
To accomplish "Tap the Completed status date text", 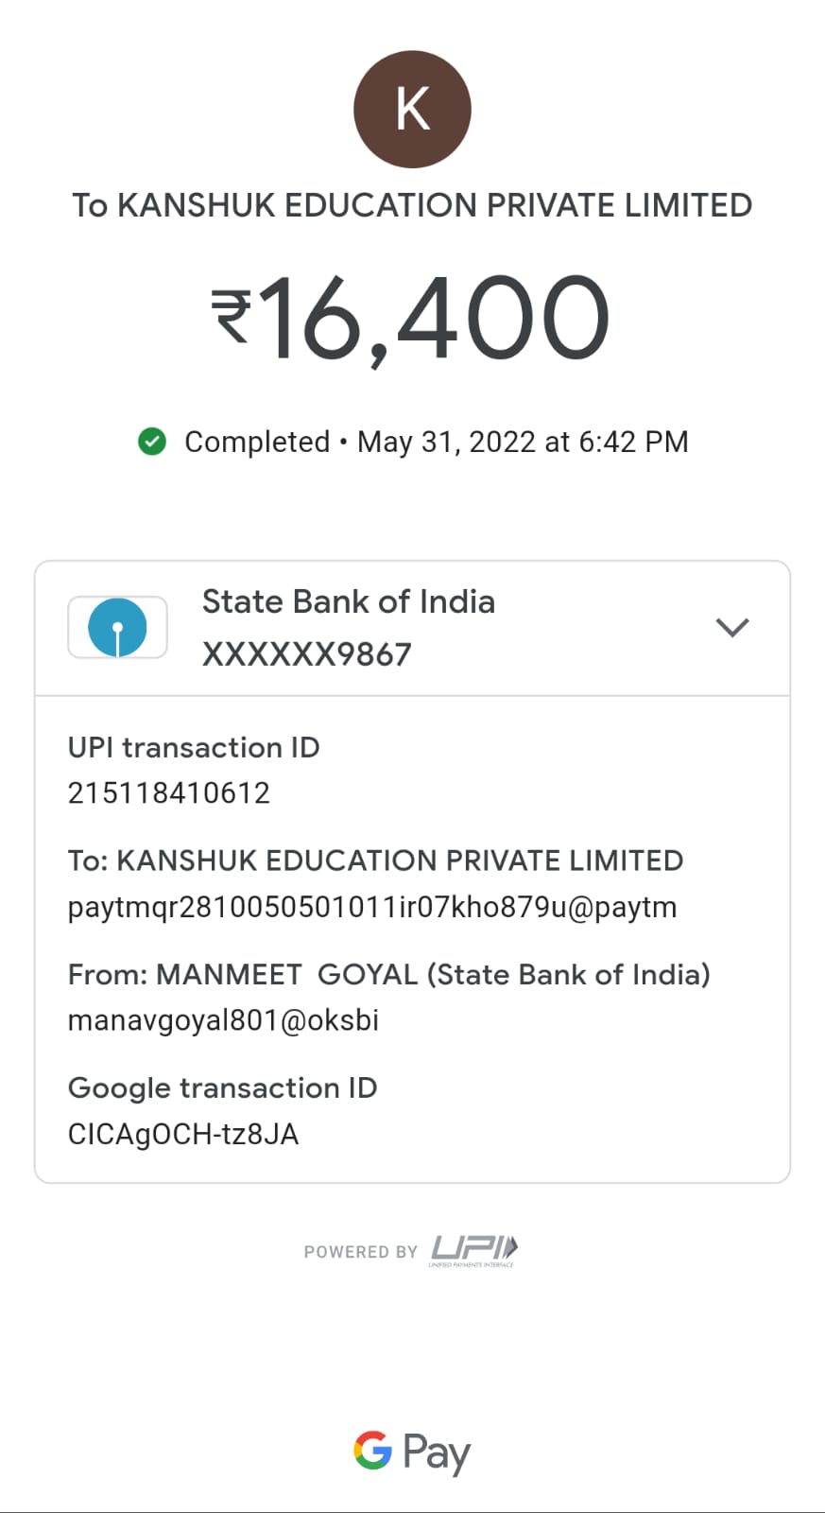I will point(436,442).
